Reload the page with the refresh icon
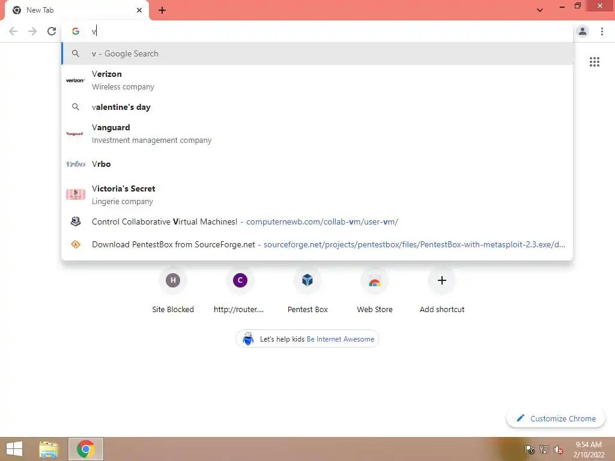Viewport: 615px width, 461px height. (x=52, y=31)
